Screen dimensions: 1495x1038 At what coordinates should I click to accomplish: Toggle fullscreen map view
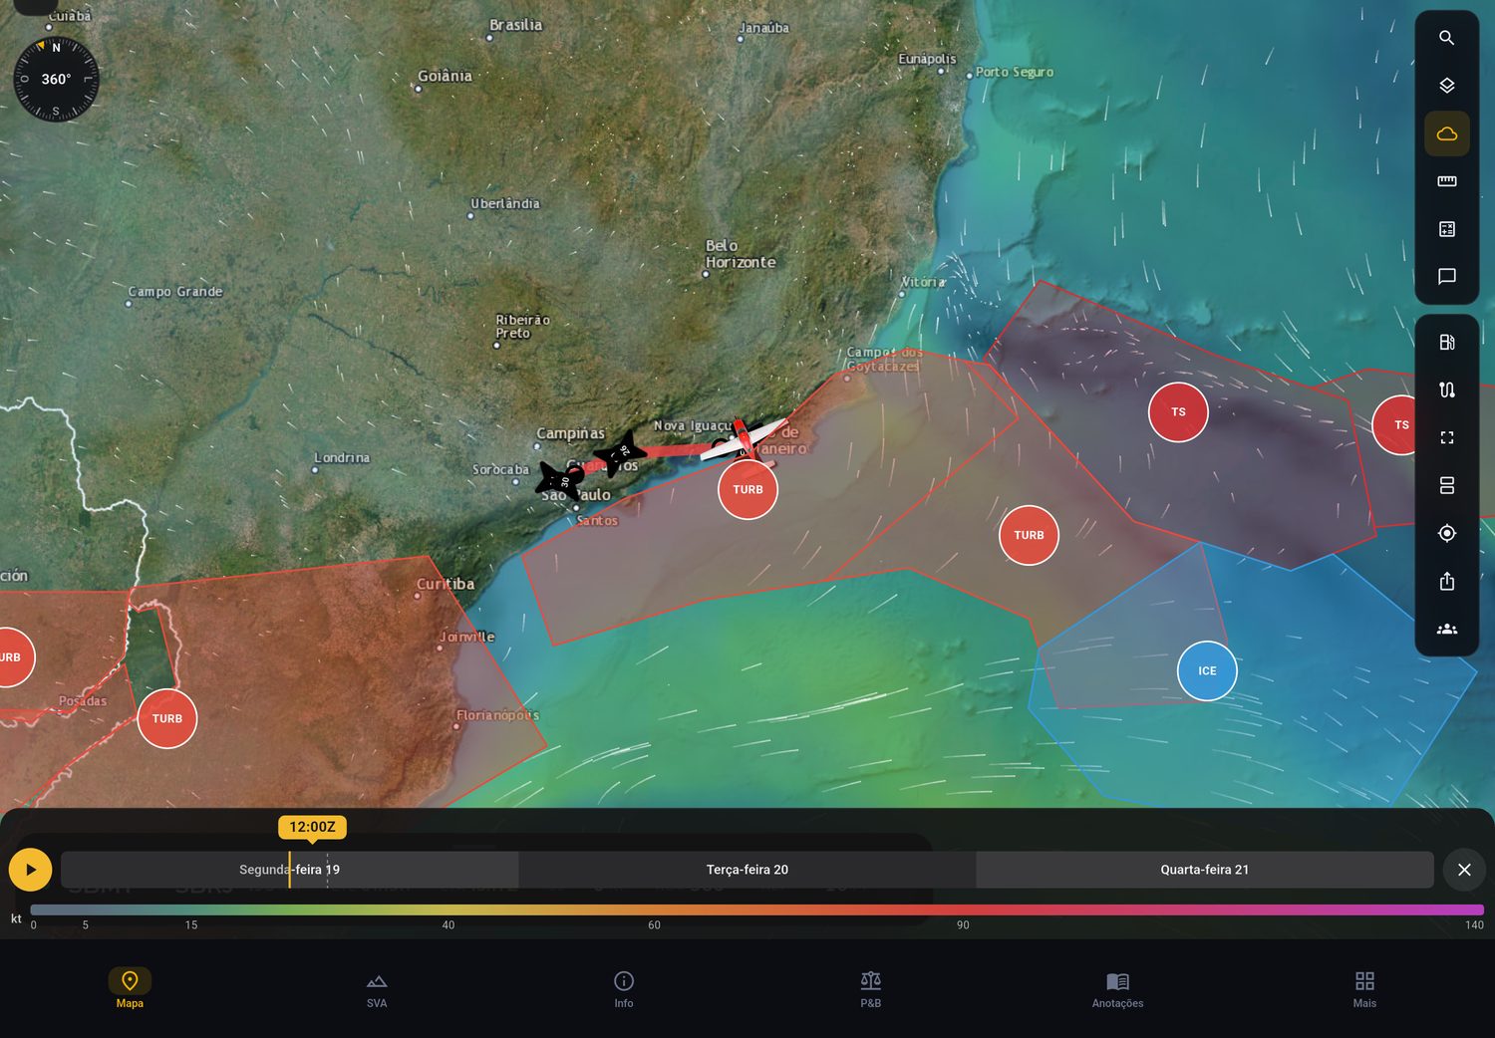(1447, 438)
